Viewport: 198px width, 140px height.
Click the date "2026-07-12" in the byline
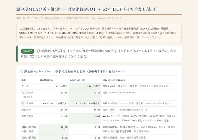coord(23,18)
